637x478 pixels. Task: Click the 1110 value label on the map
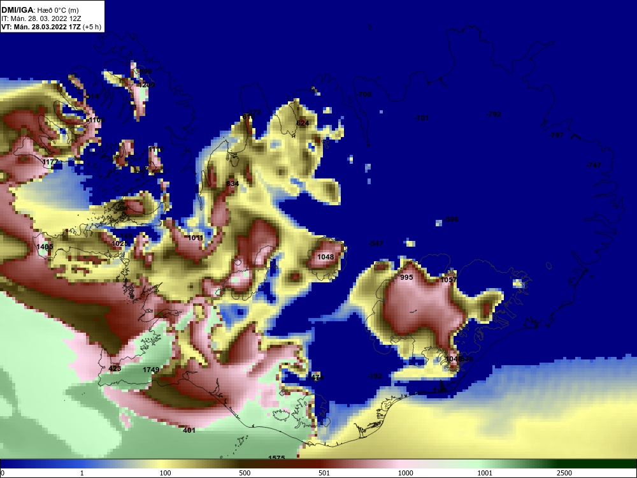coord(155,150)
